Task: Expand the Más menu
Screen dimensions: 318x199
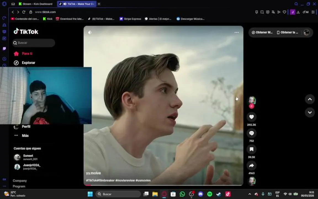Action: point(21,135)
